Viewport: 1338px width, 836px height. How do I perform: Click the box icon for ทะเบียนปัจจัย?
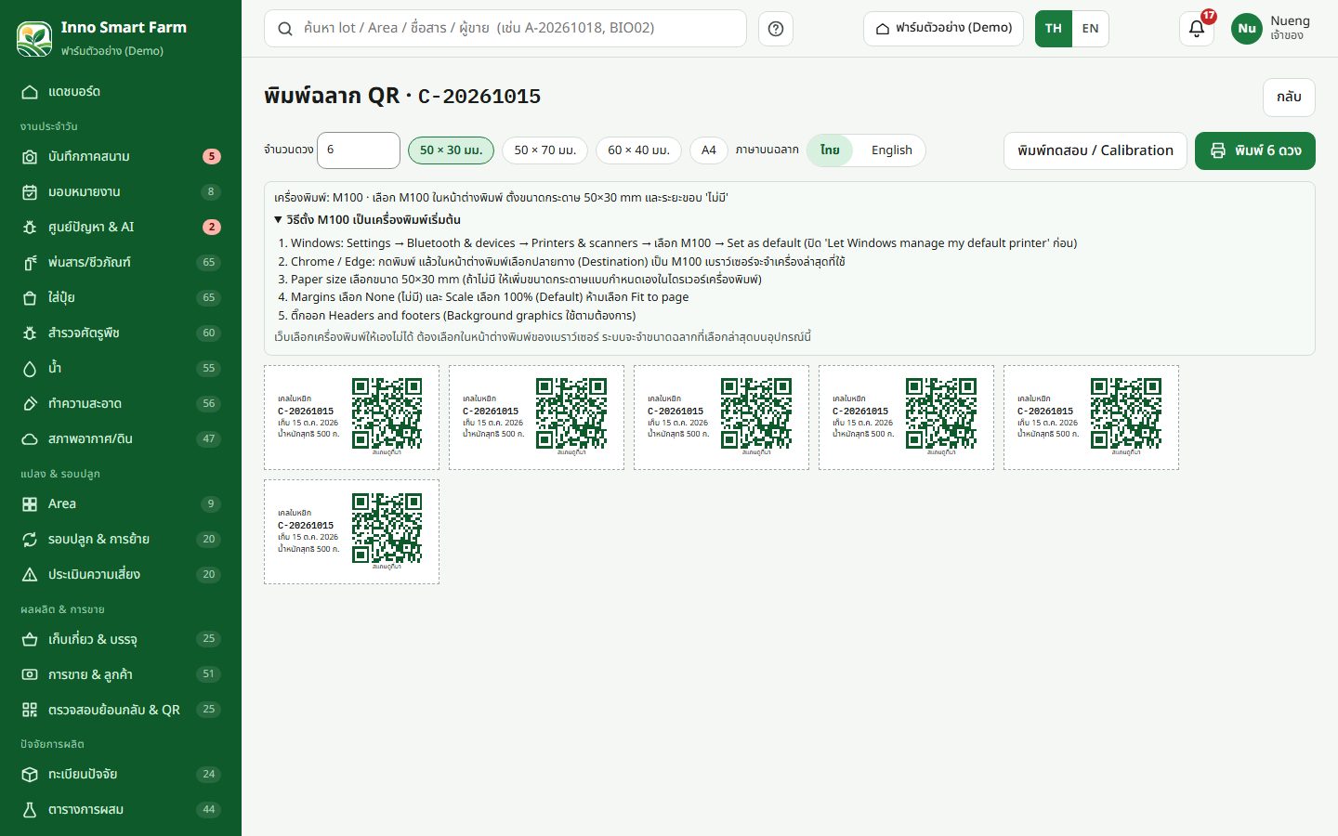(x=30, y=775)
